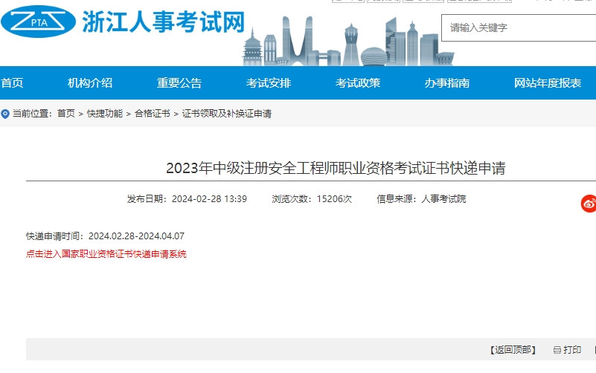Click the location pin icon in breadcrumb
Screen dimensions: 596x373
[5, 114]
